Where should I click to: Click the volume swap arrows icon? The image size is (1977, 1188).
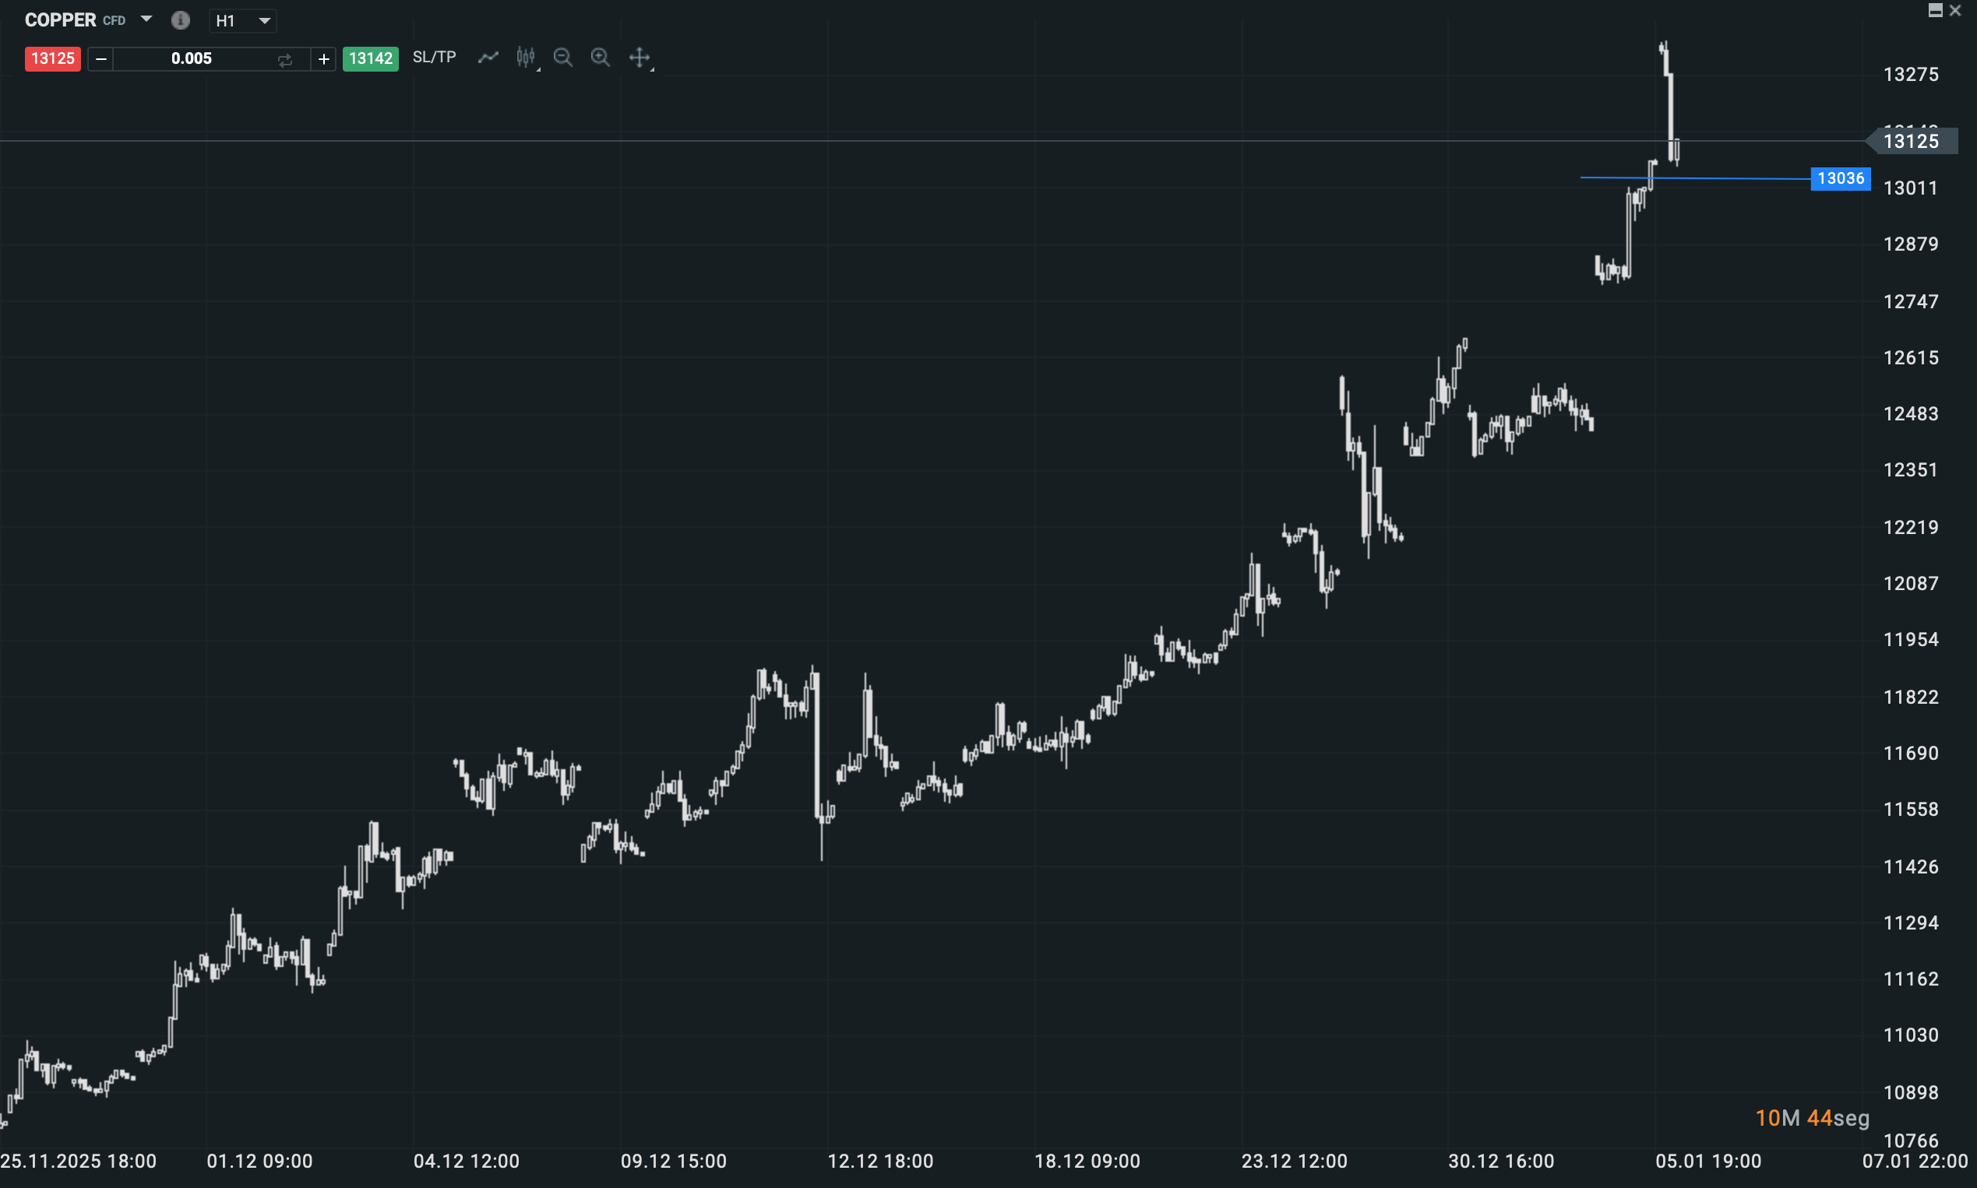[x=285, y=60]
